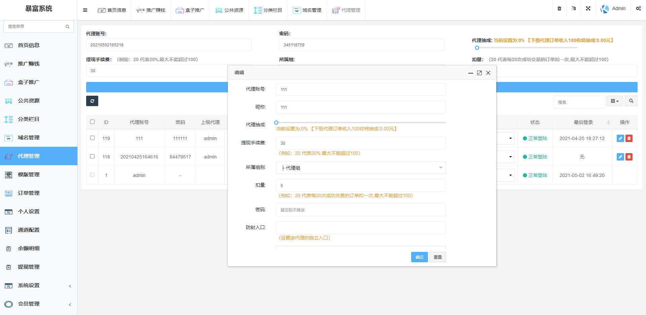Click the trash icon in the top toolbar
Screen dimensions: 646x315
[559, 8]
